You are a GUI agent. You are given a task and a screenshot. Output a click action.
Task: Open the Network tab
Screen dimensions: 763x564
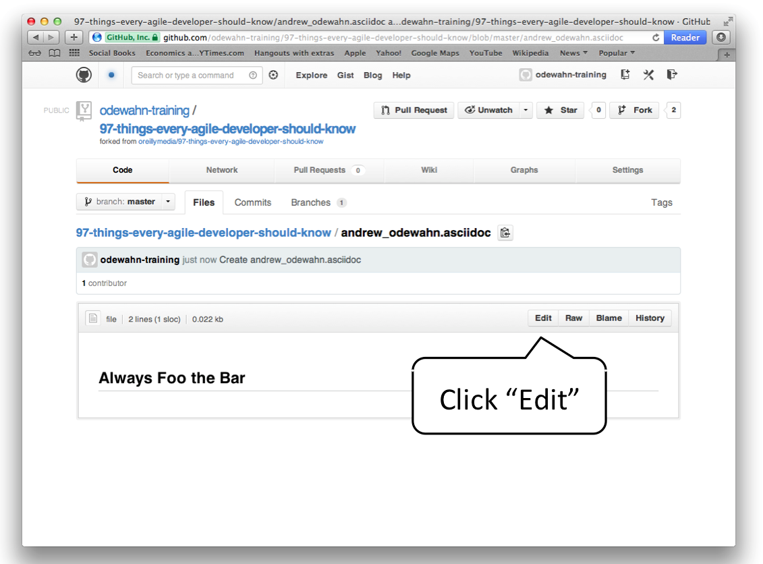coord(222,170)
